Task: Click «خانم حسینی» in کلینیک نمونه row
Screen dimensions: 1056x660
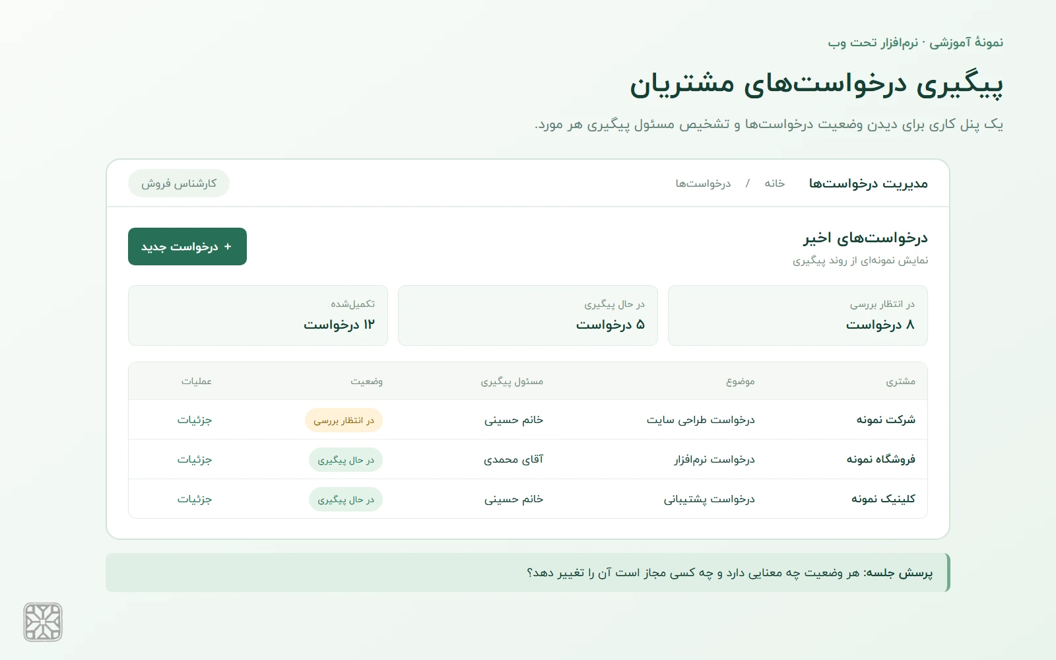Action: 514,499
